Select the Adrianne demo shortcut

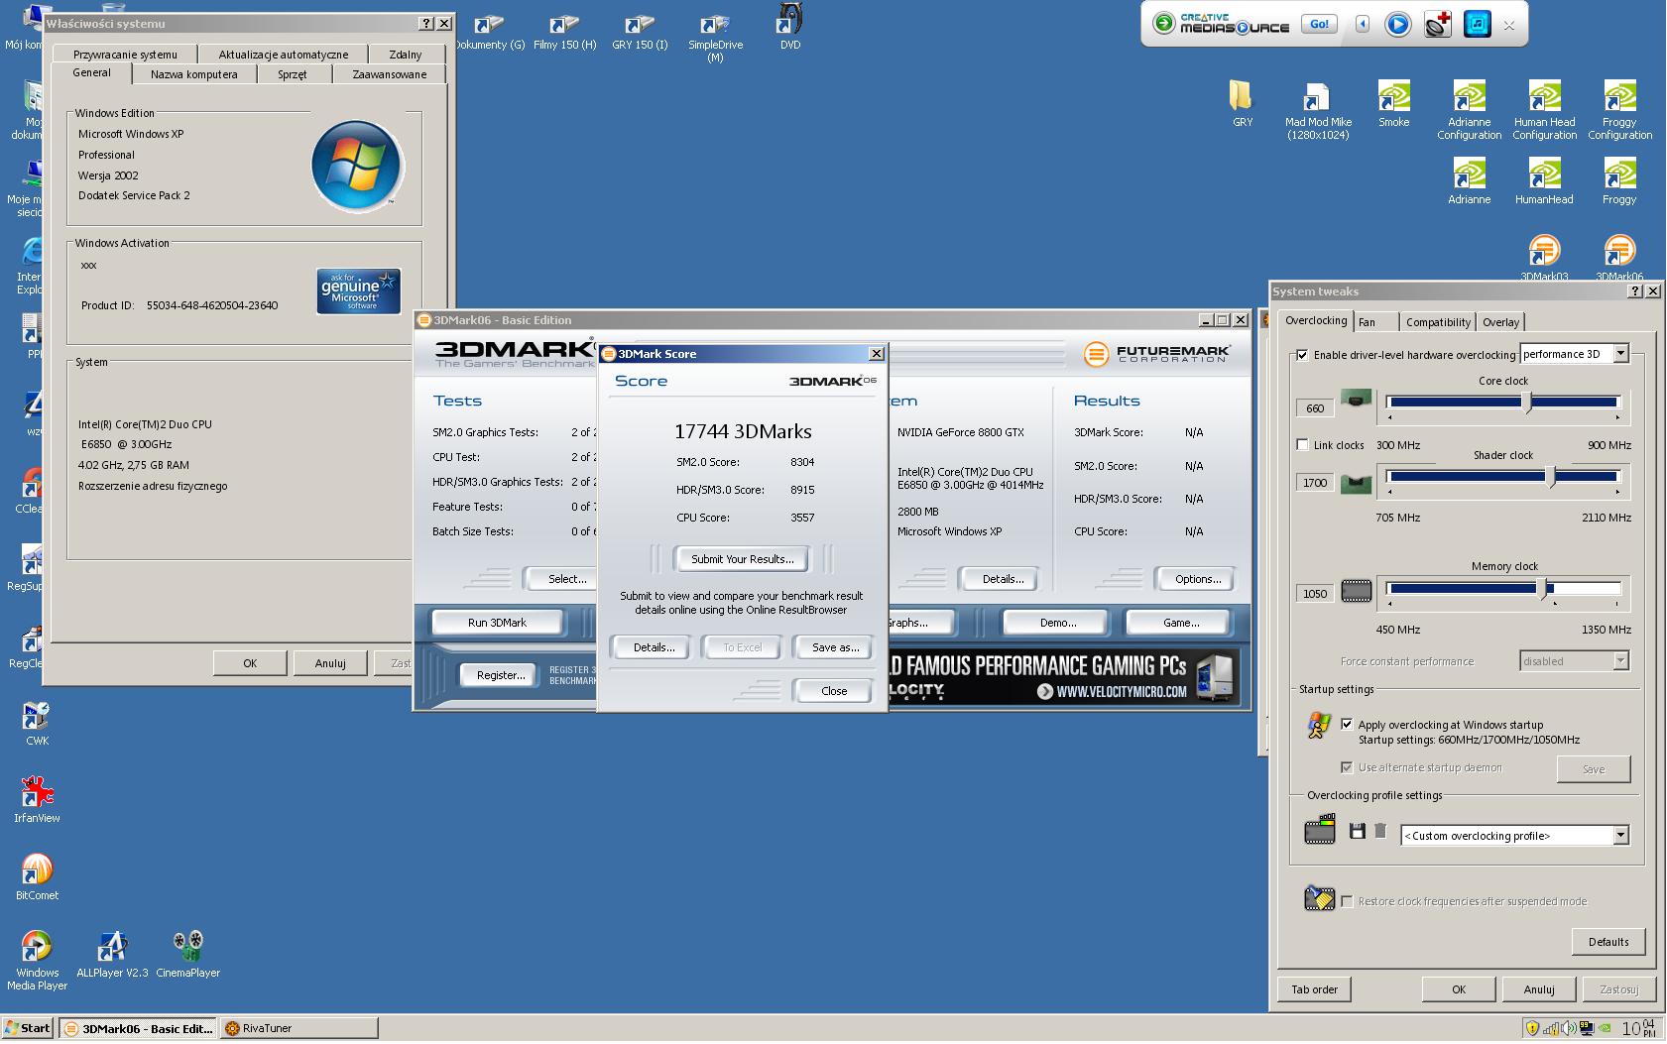1469,181
